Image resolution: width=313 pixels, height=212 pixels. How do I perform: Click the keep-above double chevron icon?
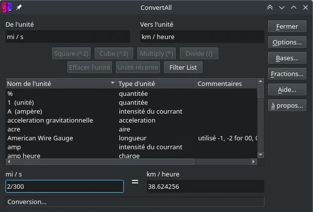[270, 7]
